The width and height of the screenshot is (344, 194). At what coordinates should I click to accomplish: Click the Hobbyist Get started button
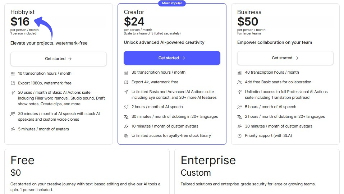[58, 59]
